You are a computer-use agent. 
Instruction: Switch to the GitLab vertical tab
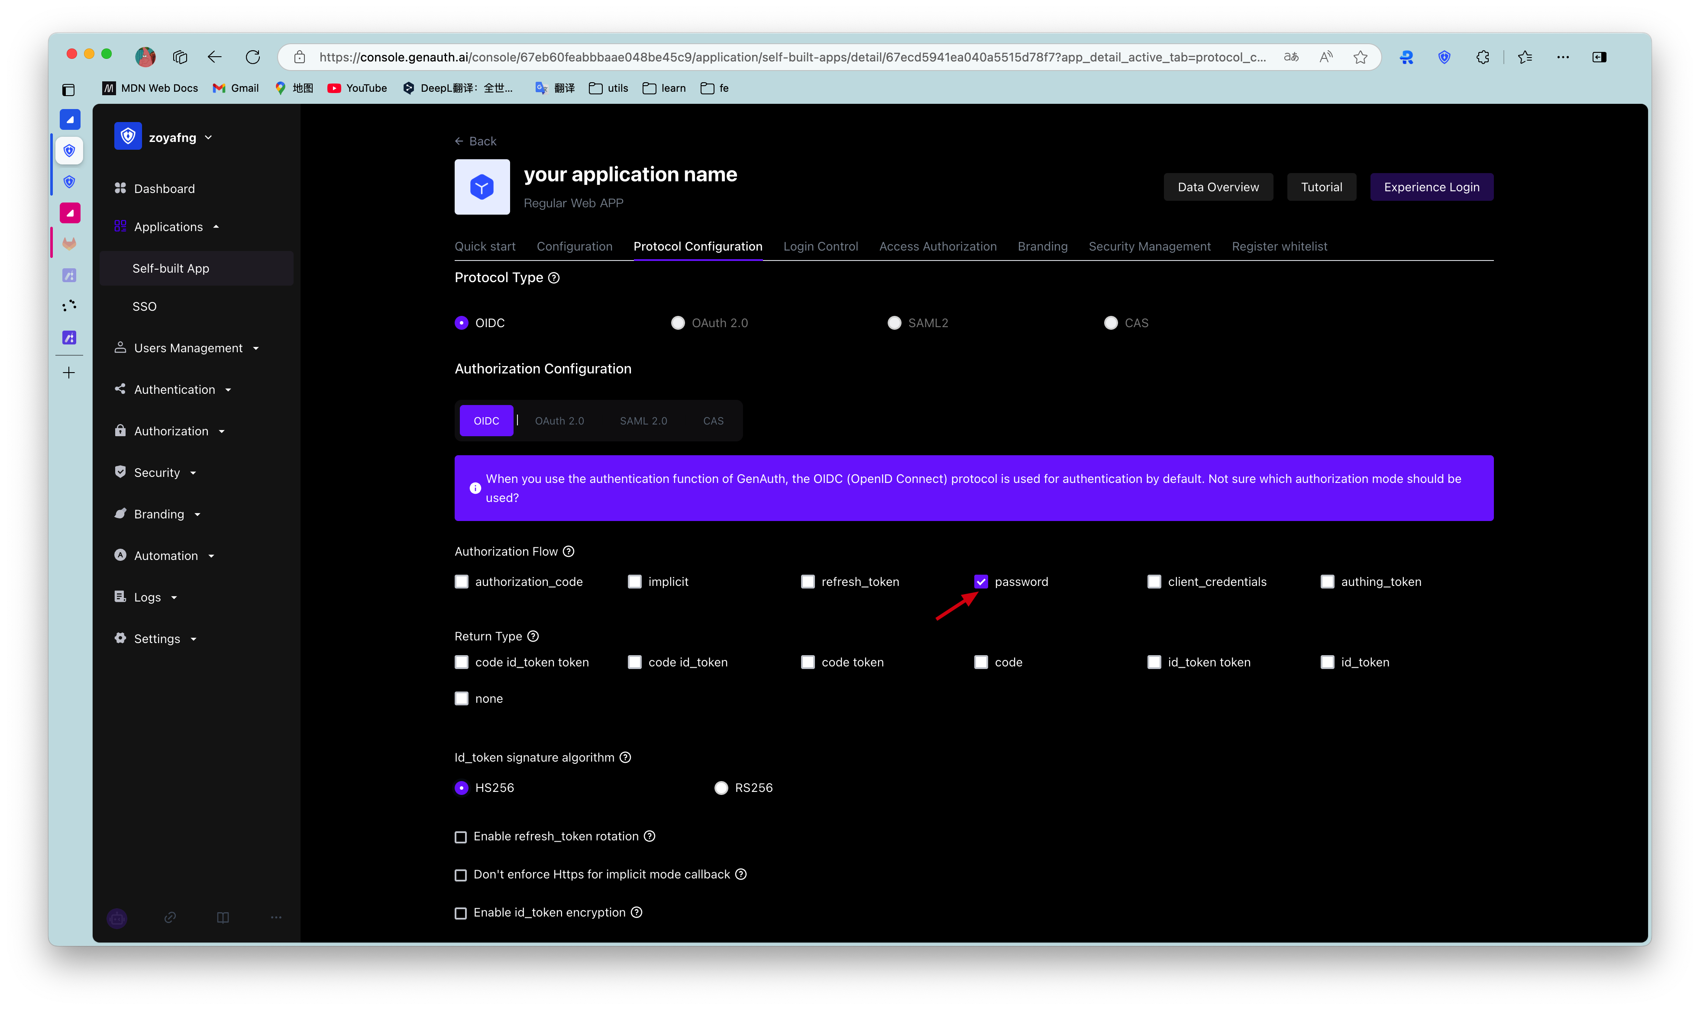[x=69, y=244]
